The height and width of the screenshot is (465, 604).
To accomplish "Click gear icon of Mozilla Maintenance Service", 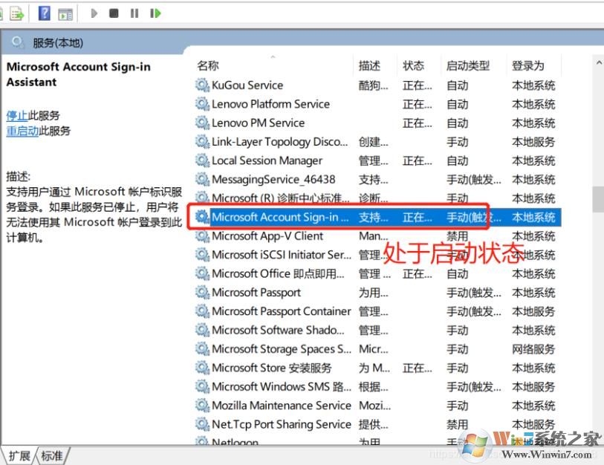I will (202, 406).
